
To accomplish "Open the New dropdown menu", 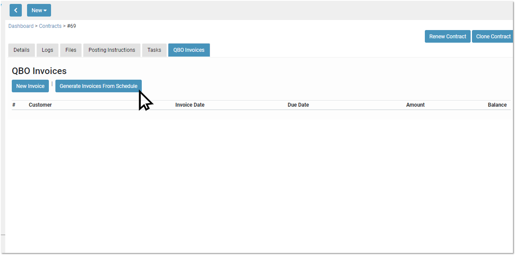I will point(39,10).
